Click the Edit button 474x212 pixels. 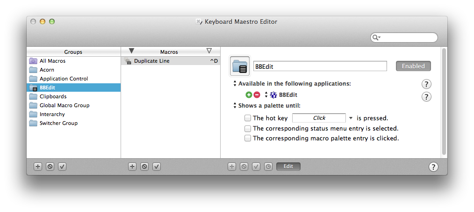288,167
